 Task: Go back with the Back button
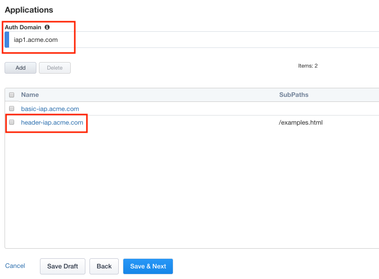[104, 266]
